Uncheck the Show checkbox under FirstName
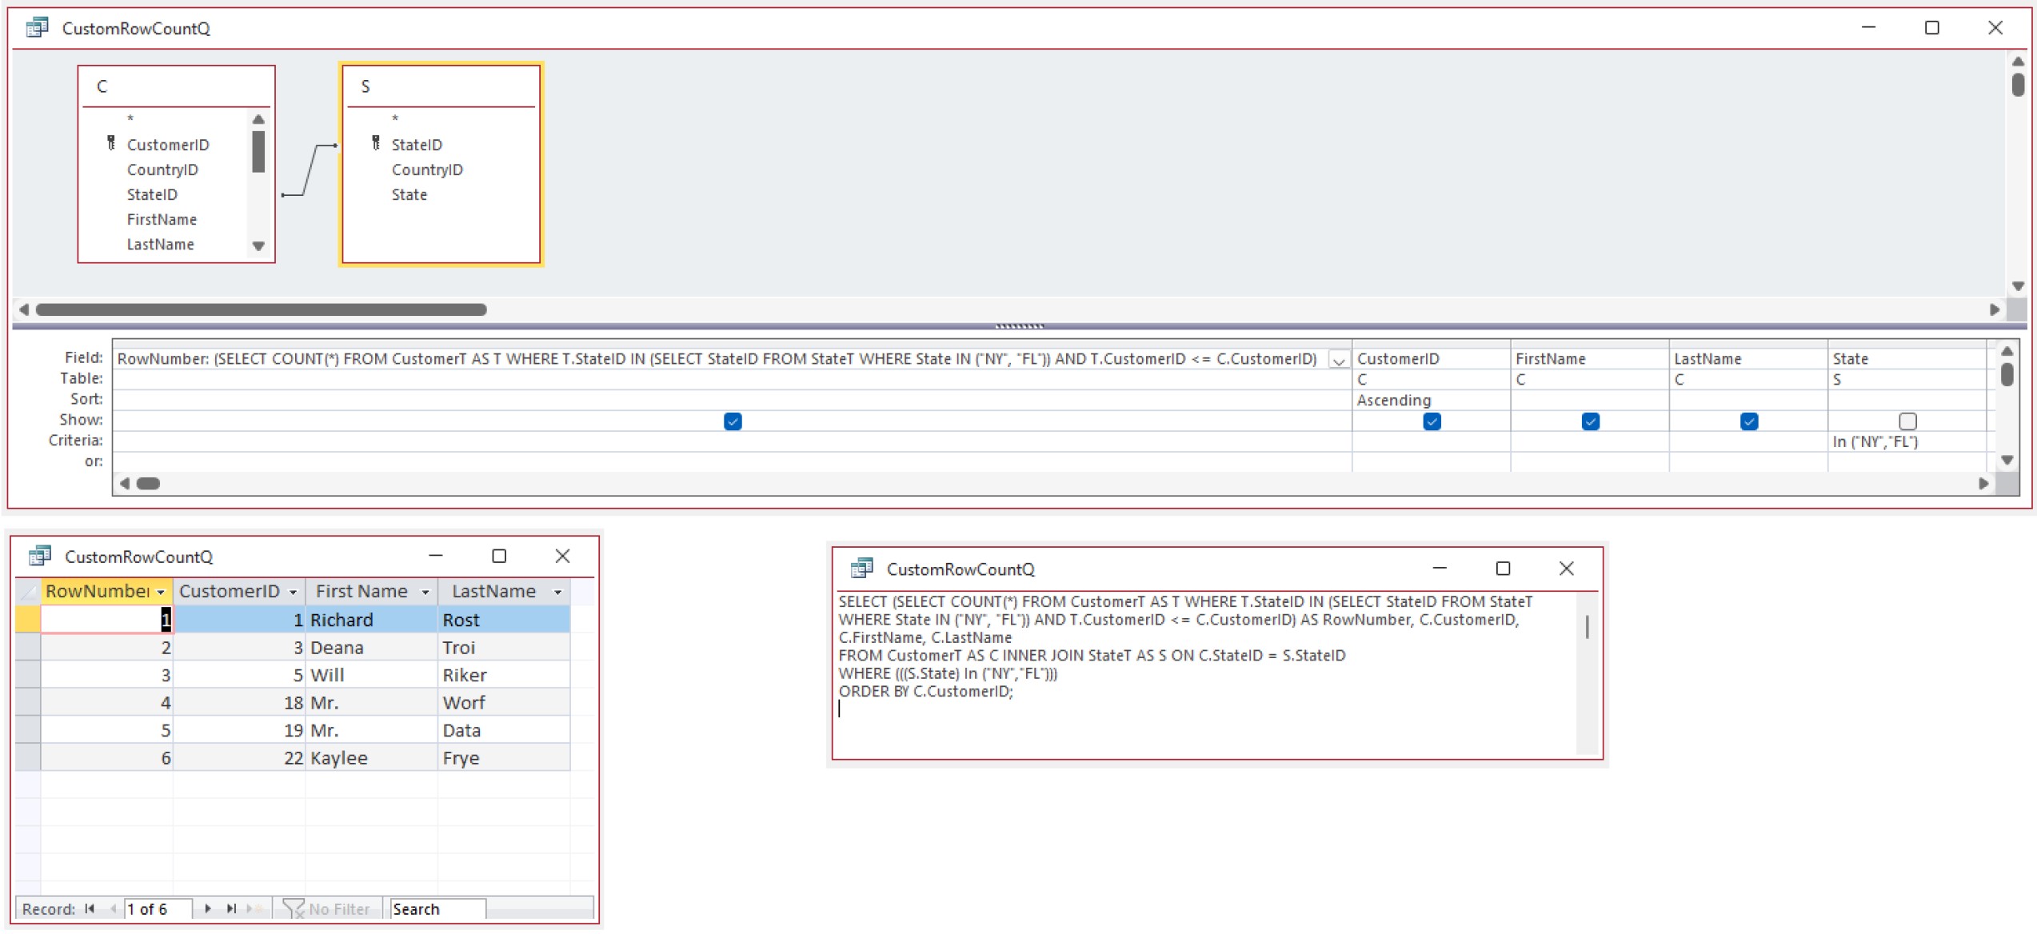Image resolution: width=2037 pixels, height=934 pixels. coord(1591,421)
